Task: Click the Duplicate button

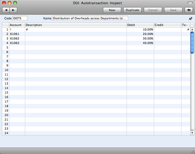Action: [x=133, y=10]
